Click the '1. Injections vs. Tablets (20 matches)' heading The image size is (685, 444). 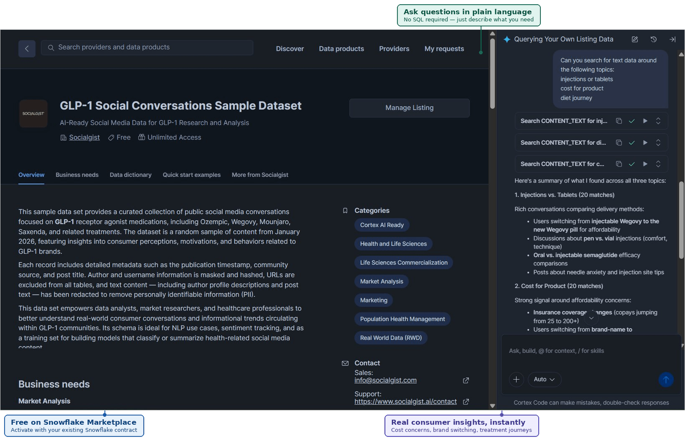[564, 195]
